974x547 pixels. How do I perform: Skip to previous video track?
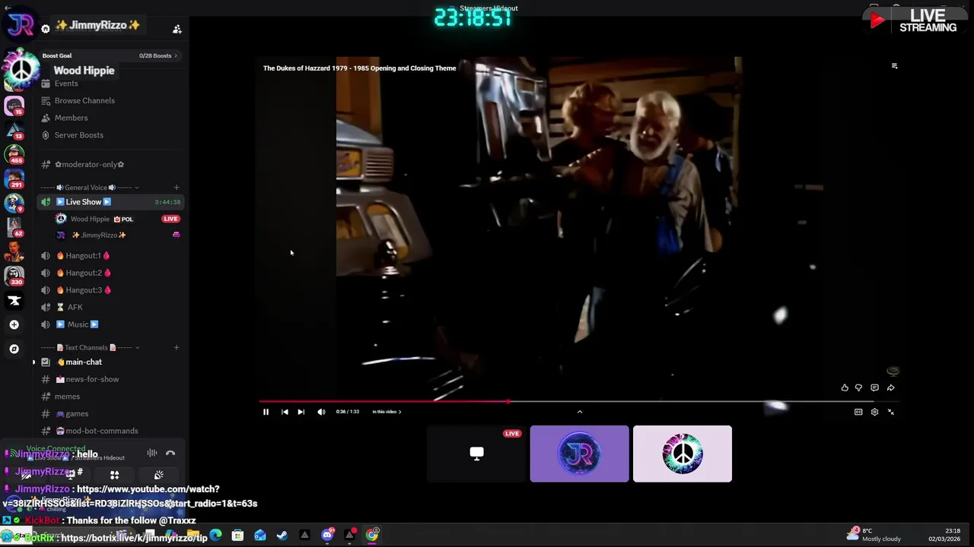pyautogui.click(x=285, y=412)
